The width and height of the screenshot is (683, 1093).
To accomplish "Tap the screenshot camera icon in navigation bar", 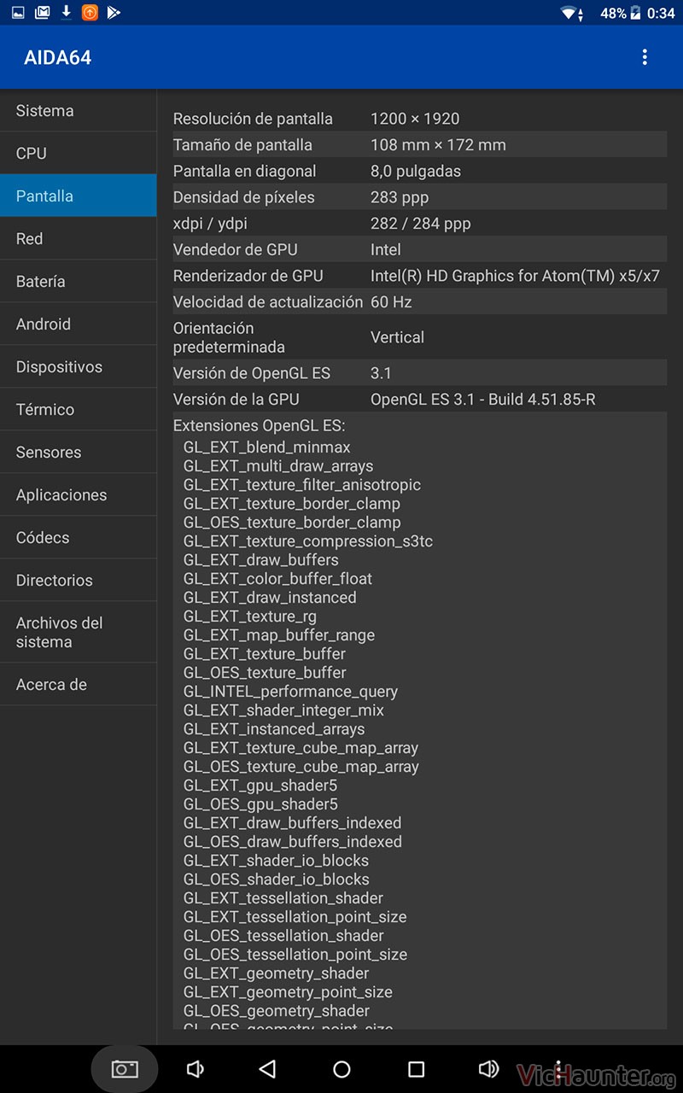I will 125,1069.
